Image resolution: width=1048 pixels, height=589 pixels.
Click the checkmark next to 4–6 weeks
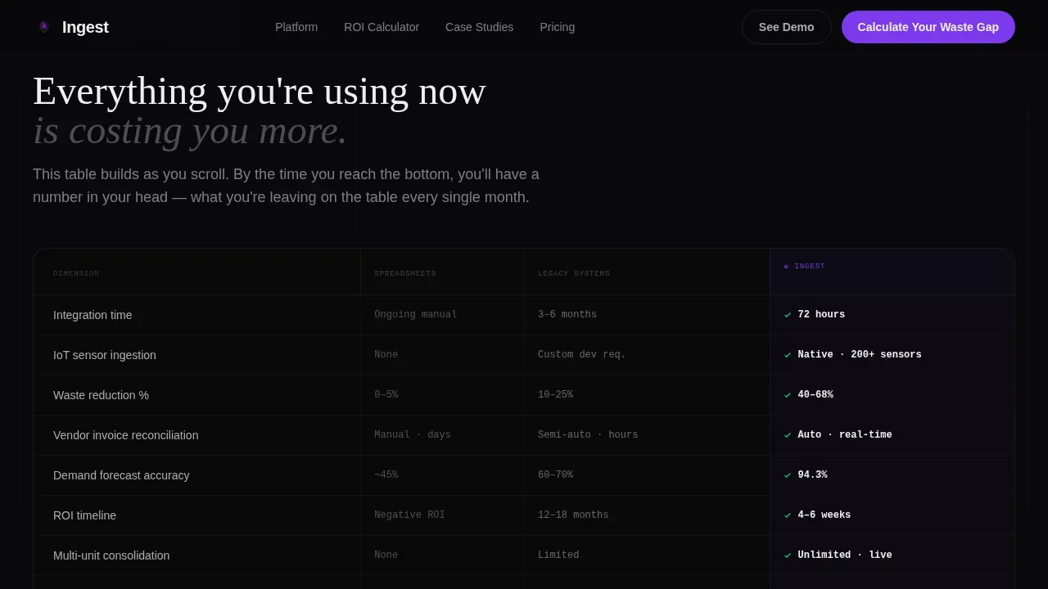788,515
